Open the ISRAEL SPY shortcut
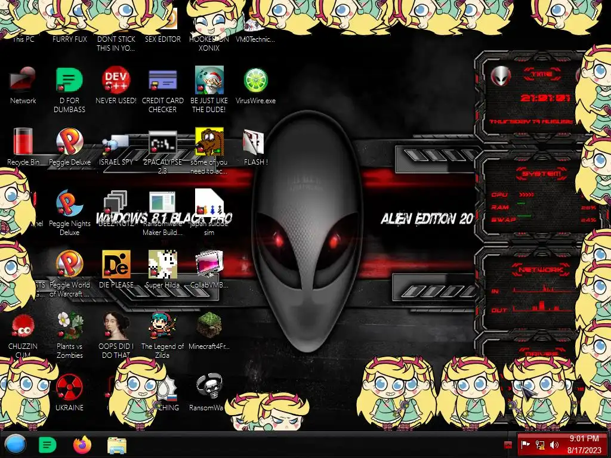The height and width of the screenshot is (458, 611). click(x=116, y=147)
